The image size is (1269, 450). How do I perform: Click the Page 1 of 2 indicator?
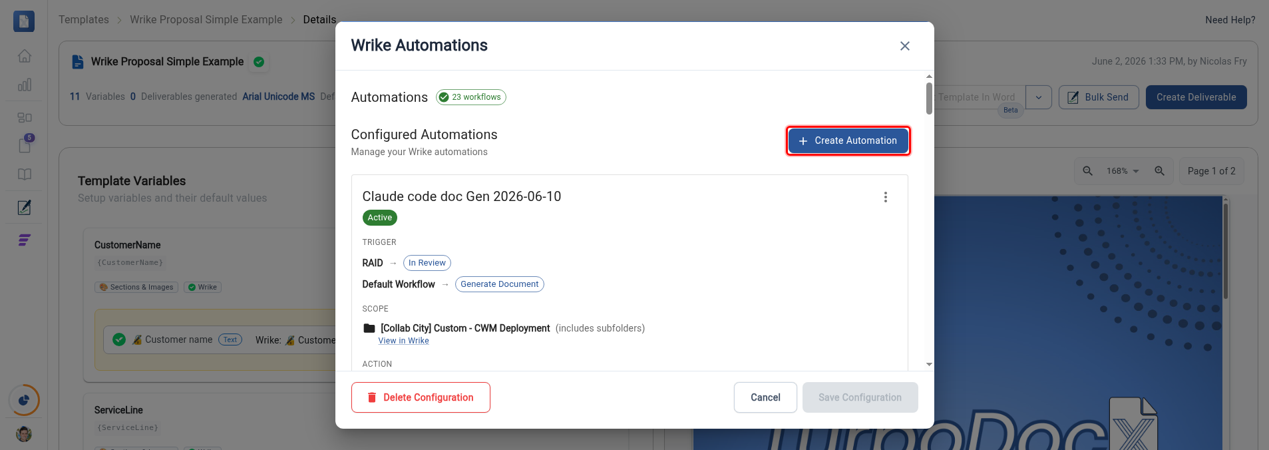[1211, 171]
